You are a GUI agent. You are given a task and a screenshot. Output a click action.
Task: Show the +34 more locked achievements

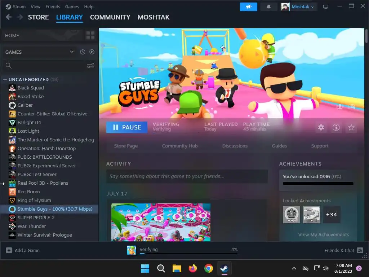point(332,215)
